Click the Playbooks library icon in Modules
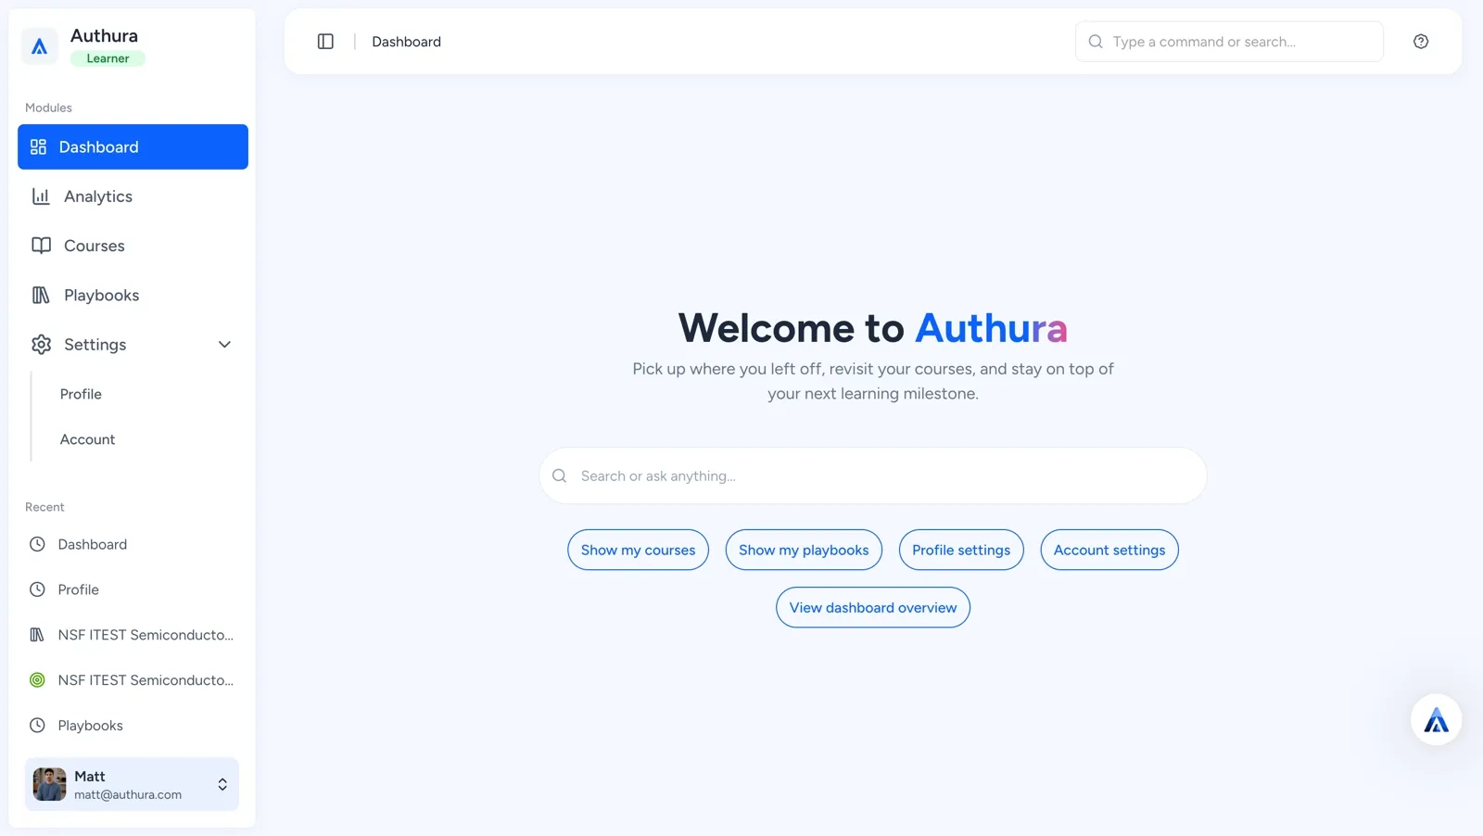This screenshot has width=1483, height=836. (x=41, y=295)
